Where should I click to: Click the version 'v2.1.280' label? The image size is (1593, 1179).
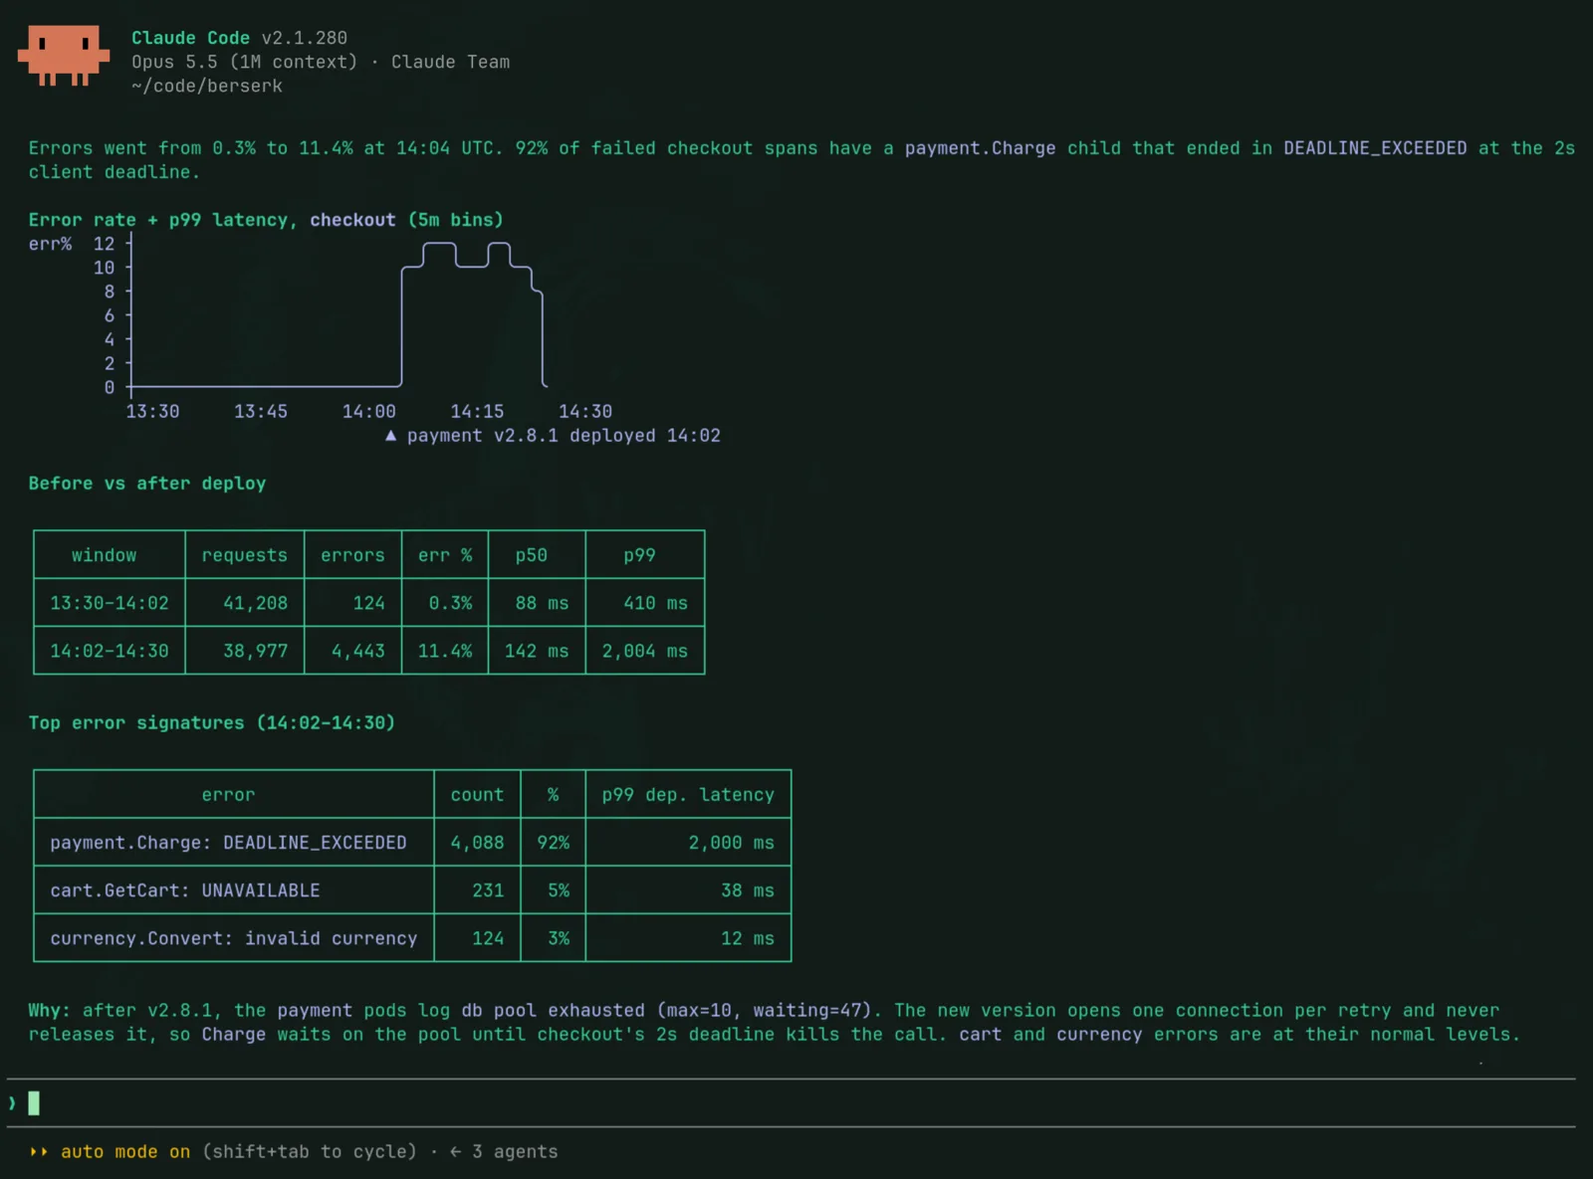[x=305, y=38]
